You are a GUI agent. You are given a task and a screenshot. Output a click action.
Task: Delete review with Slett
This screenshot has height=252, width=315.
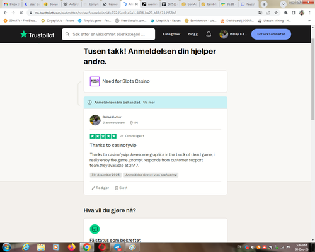tap(121, 188)
